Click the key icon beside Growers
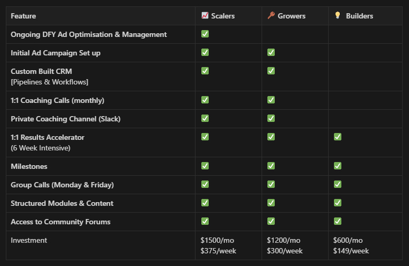The width and height of the screenshot is (409, 266). 271,16
